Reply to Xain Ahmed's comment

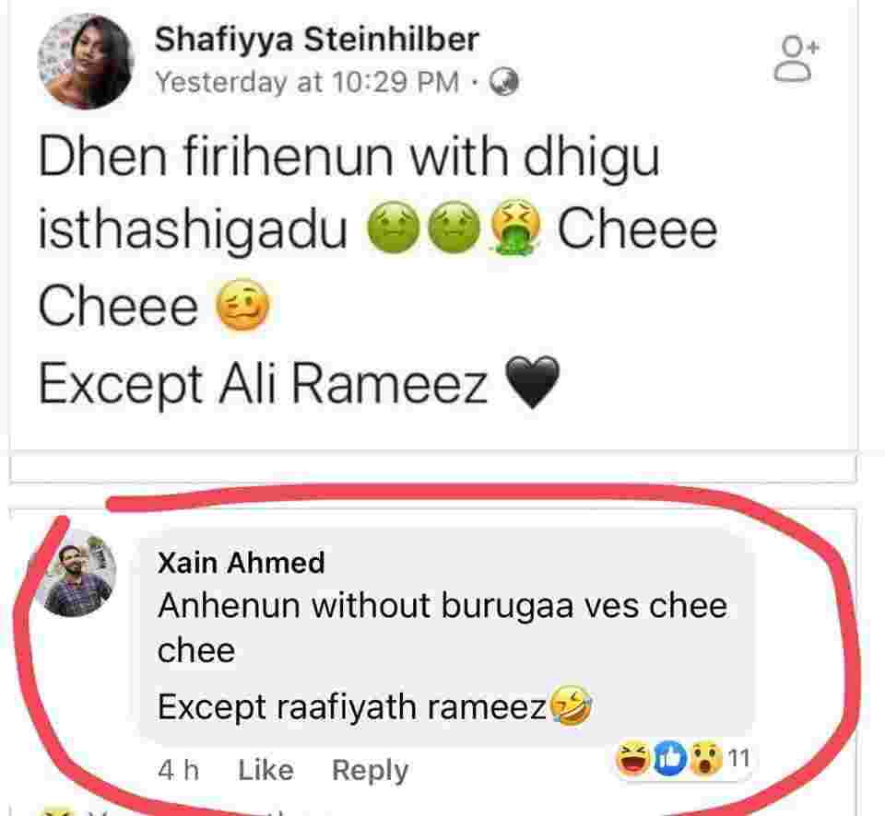click(371, 771)
